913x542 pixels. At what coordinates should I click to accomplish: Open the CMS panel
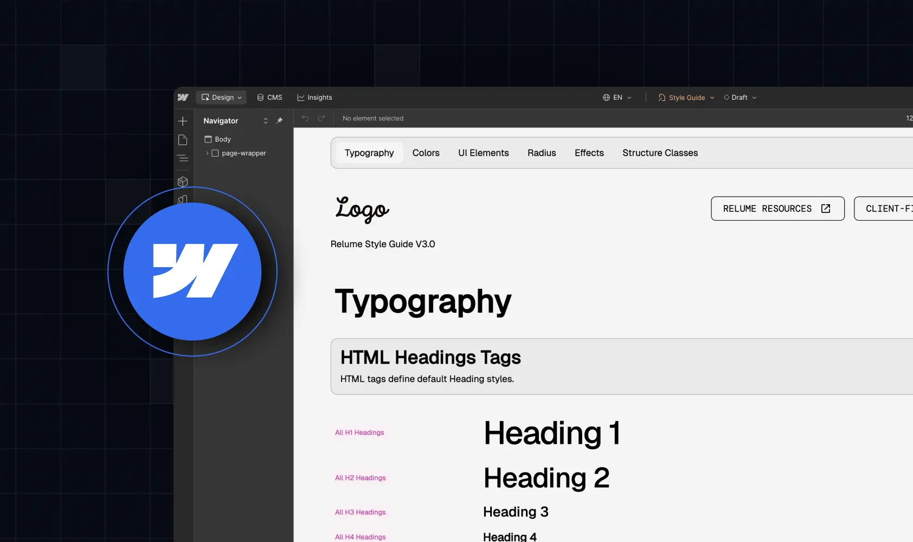269,98
